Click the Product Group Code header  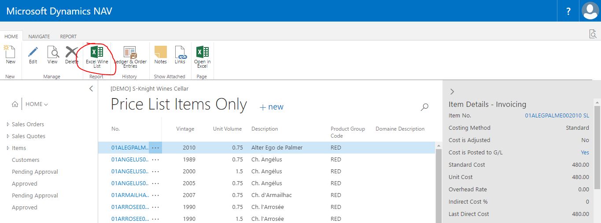(x=348, y=132)
